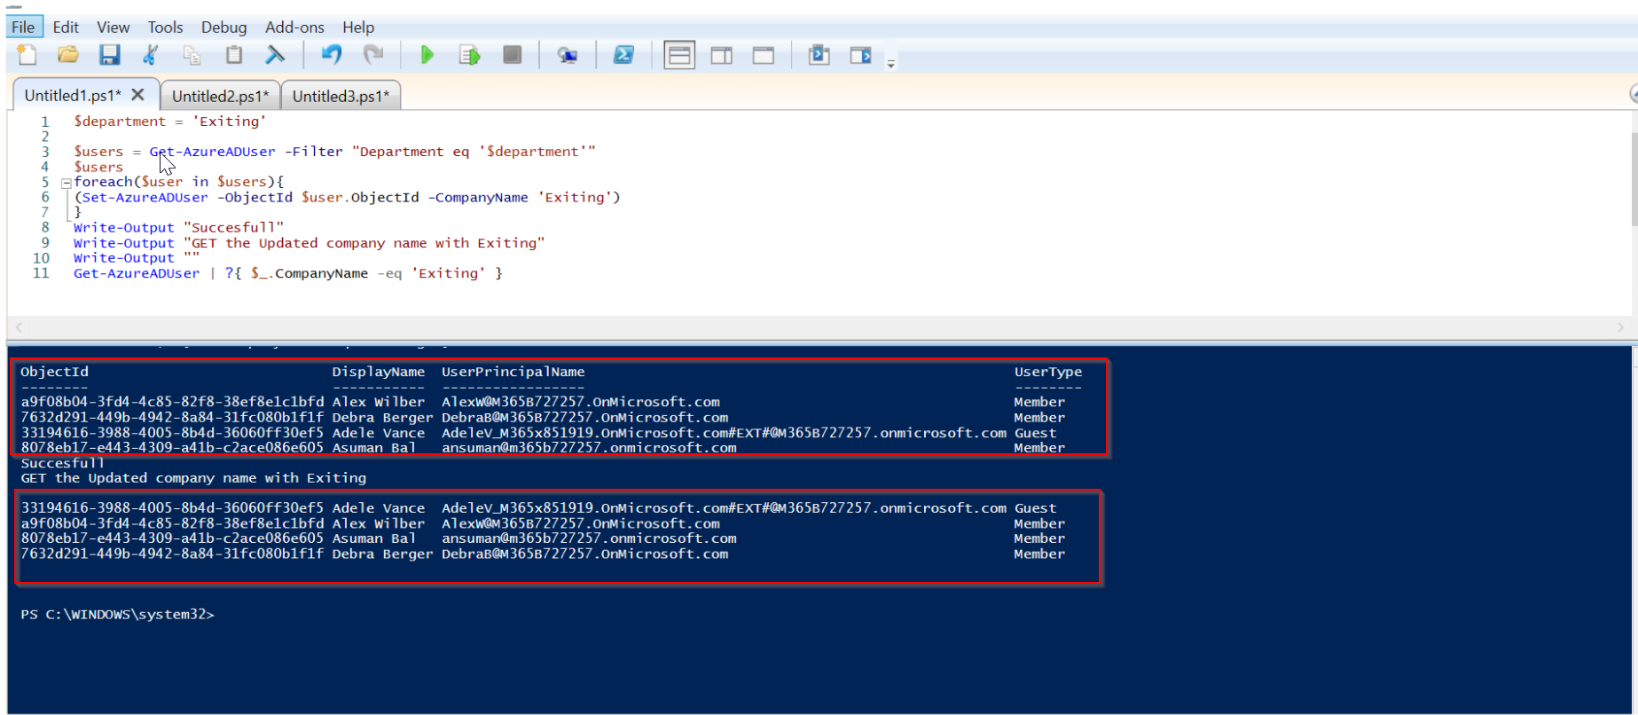Open the Add-ons menu
This screenshot has height=715, width=1638.
click(x=294, y=27)
